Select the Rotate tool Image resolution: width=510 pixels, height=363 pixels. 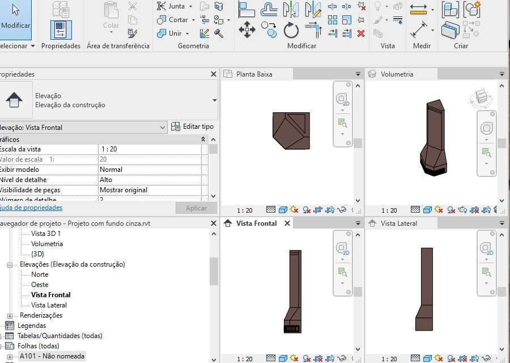pyautogui.click(x=291, y=30)
